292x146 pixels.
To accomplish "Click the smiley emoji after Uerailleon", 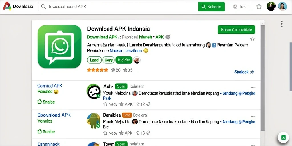I will pyautogui.click(x=146, y=50).
